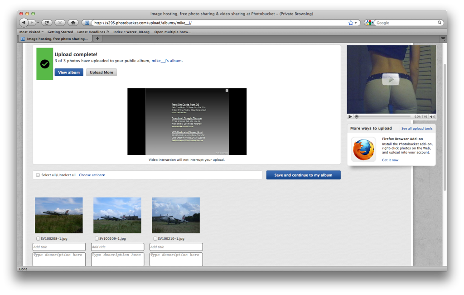Open the home page icon
The width and height of the screenshot is (464, 295).
73,23
